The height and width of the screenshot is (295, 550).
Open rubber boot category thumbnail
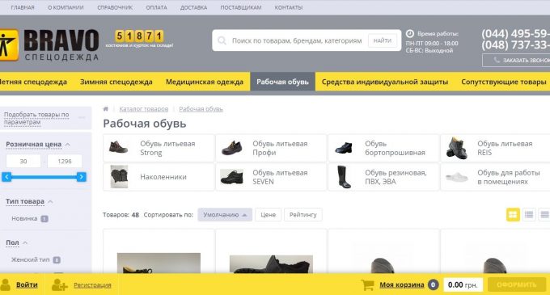(x=344, y=177)
